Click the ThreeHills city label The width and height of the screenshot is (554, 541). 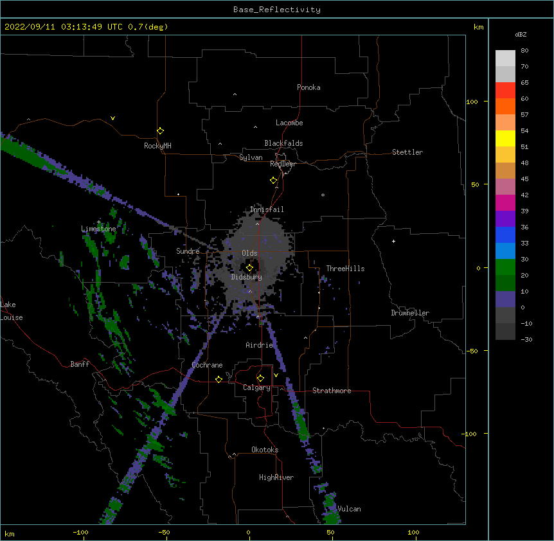click(x=345, y=269)
